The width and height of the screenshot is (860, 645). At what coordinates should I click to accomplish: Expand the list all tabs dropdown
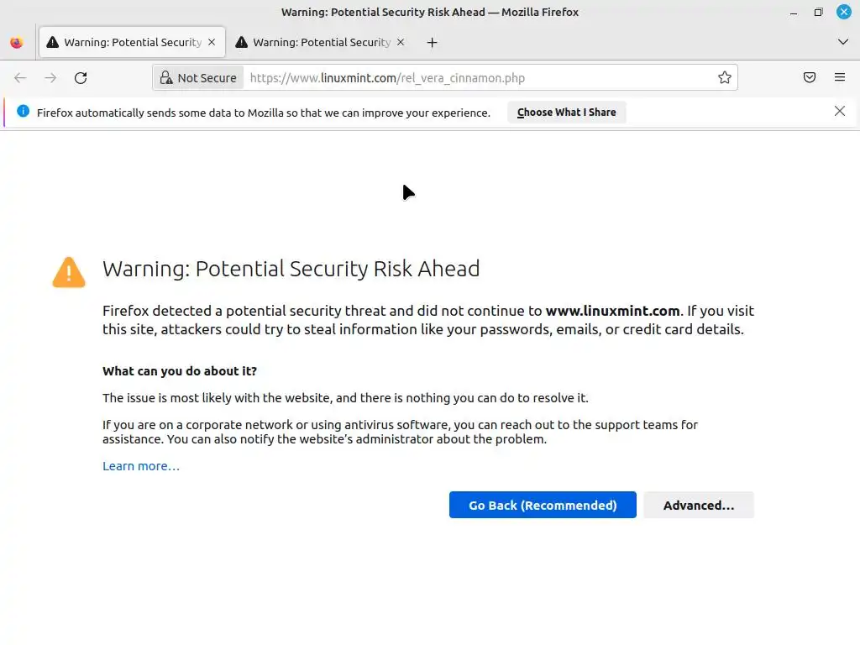(x=843, y=42)
